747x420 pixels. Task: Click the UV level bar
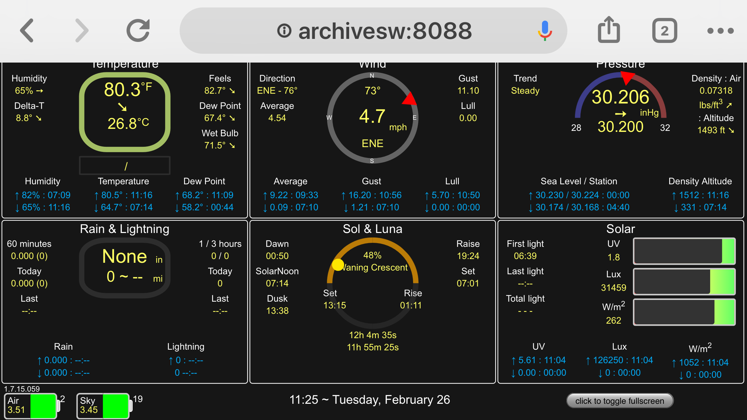(x=684, y=251)
